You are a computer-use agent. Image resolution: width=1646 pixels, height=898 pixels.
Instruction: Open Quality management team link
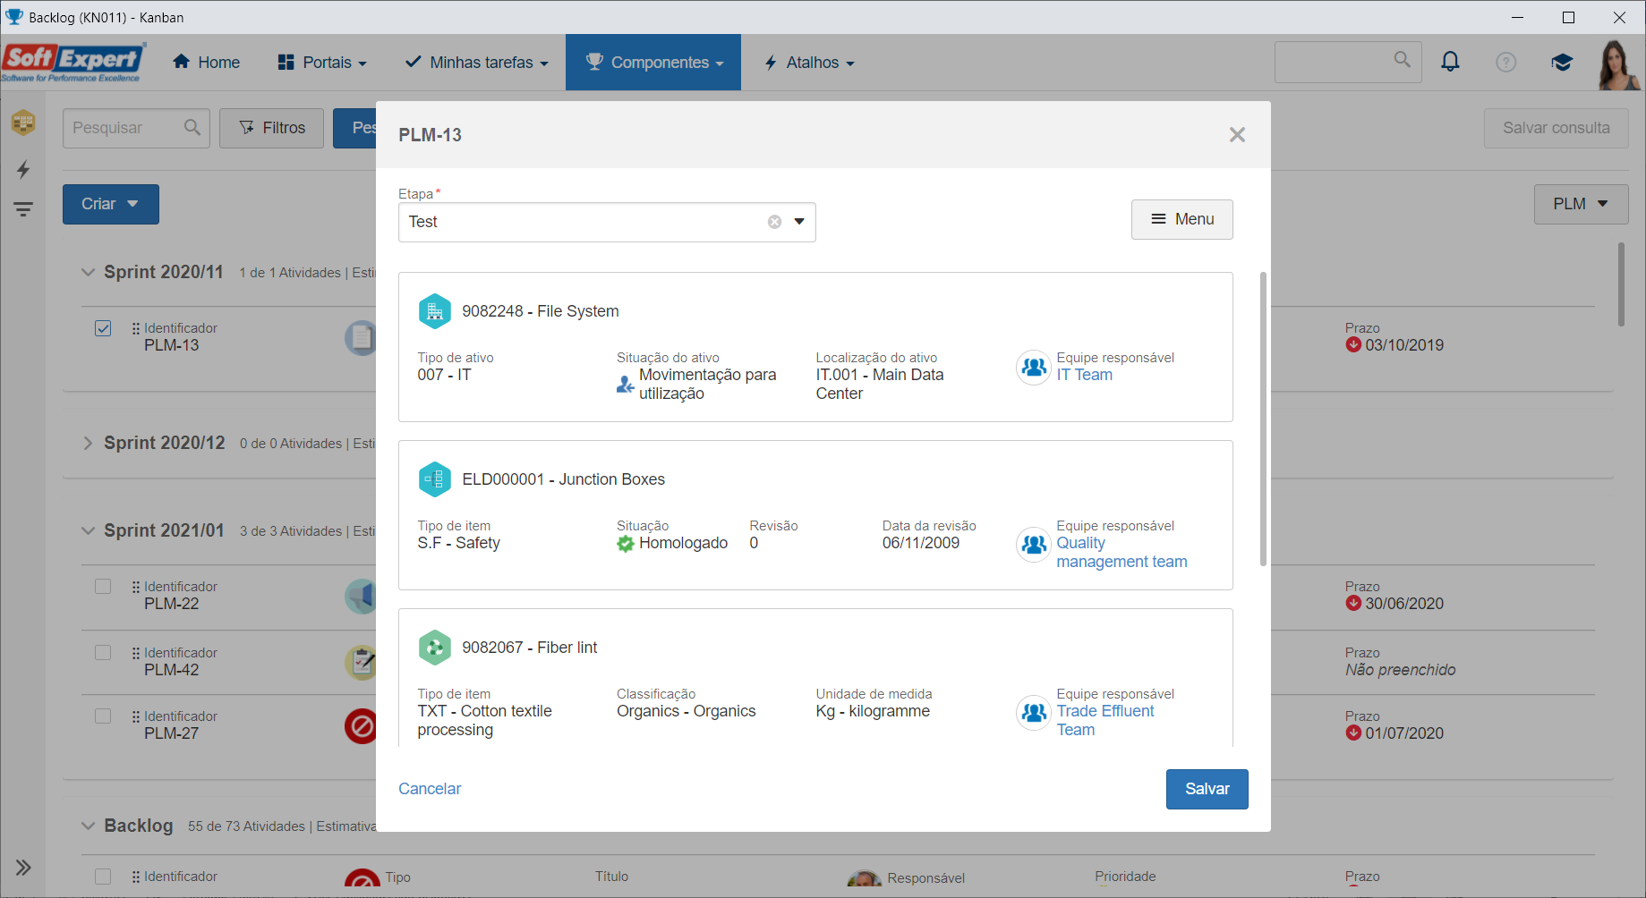[1121, 553]
